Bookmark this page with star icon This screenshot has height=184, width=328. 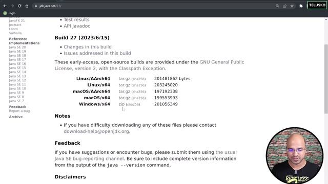292,6
